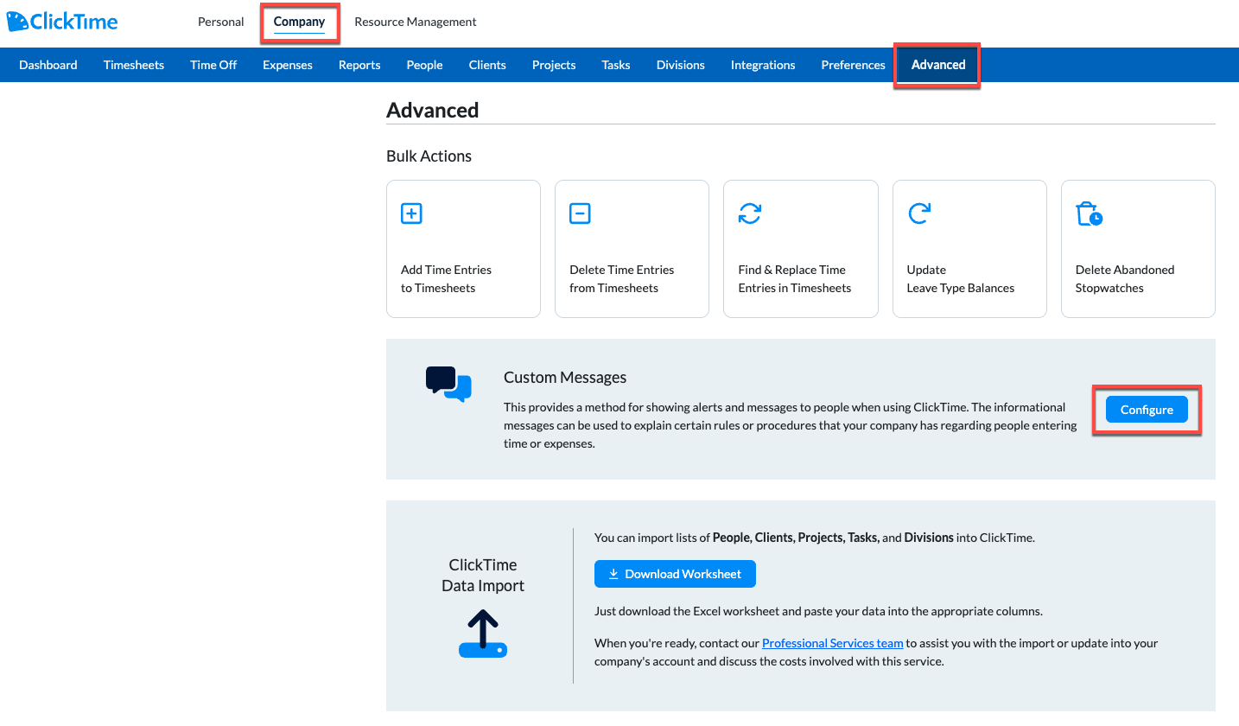Click the Download Worksheet button
Viewport: 1239px width, 726px height.
pos(675,574)
